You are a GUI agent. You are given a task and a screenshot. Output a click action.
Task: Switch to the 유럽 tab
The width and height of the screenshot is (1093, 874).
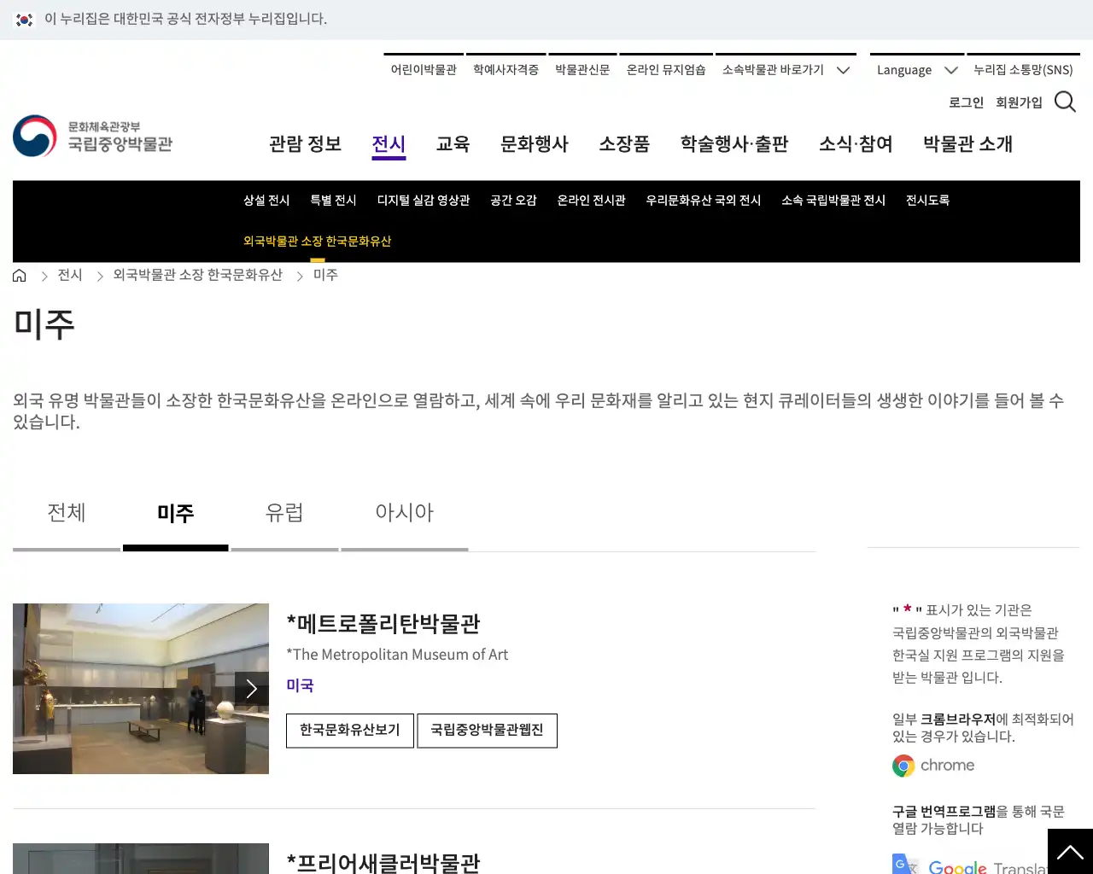(x=284, y=513)
